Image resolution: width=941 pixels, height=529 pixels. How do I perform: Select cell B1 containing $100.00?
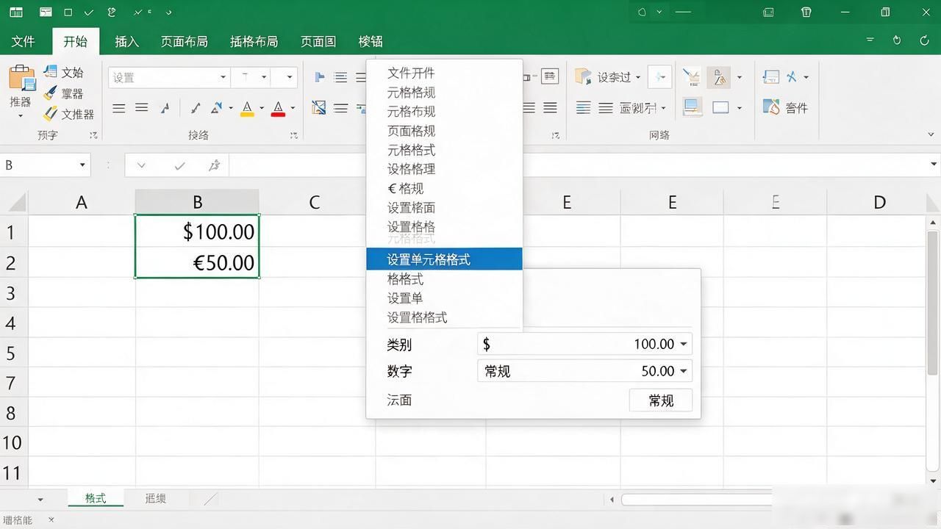click(x=197, y=231)
